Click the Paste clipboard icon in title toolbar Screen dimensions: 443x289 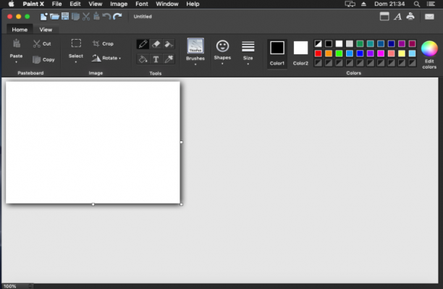click(96, 17)
